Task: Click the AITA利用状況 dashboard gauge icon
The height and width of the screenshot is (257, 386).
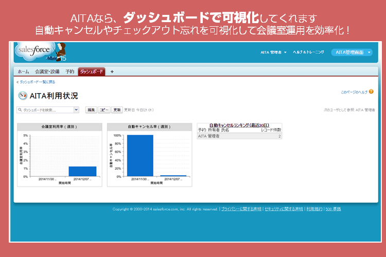Action: (x=23, y=96)
